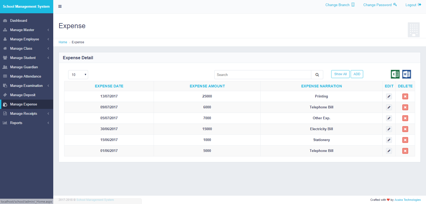The image size is (426, 204).
Task: Click the ADD expense button
Action: pyautogui.click(x=357, y=74)
